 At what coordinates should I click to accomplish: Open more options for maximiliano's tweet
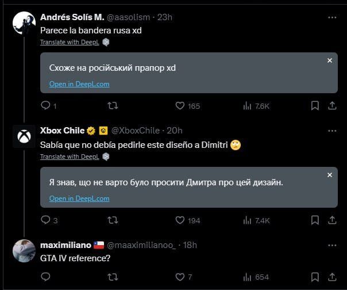(x=331, y=245)
